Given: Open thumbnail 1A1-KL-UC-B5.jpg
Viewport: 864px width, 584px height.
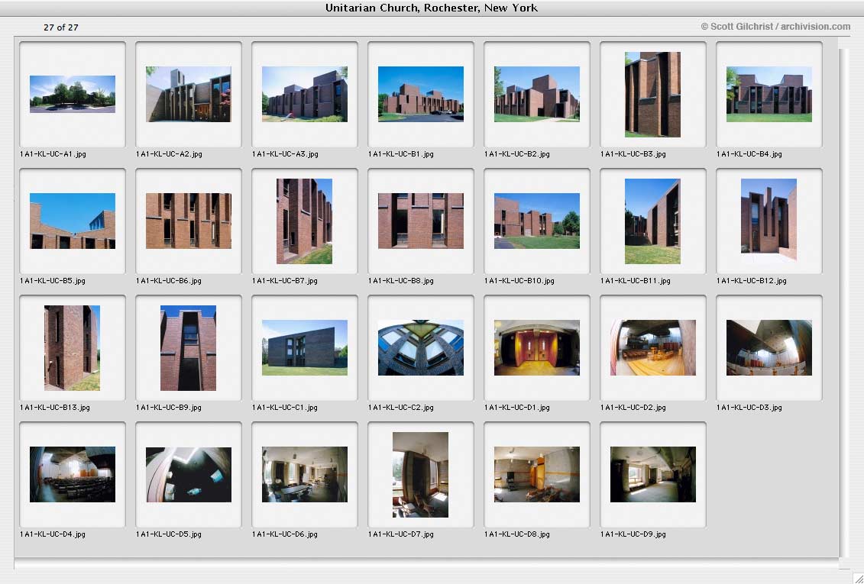Looking at the screenshot, I should (x=72, y=221).
